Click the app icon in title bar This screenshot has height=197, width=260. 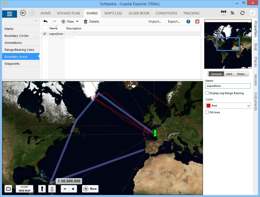pos(4,4)
